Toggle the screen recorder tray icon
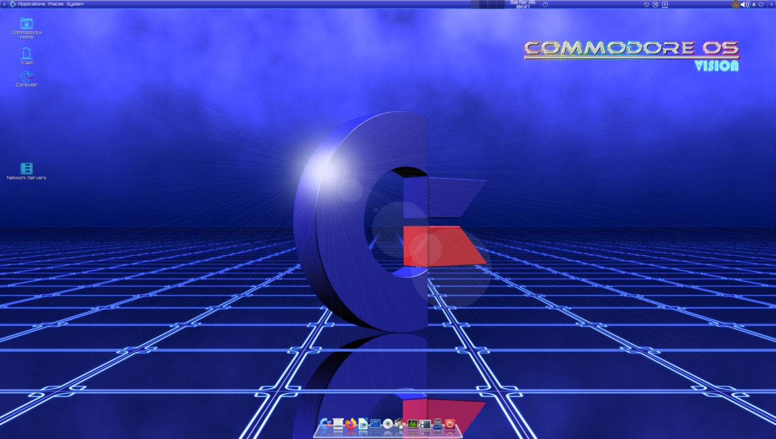This screenshot has width=776, height=439. tap(736, 4)
